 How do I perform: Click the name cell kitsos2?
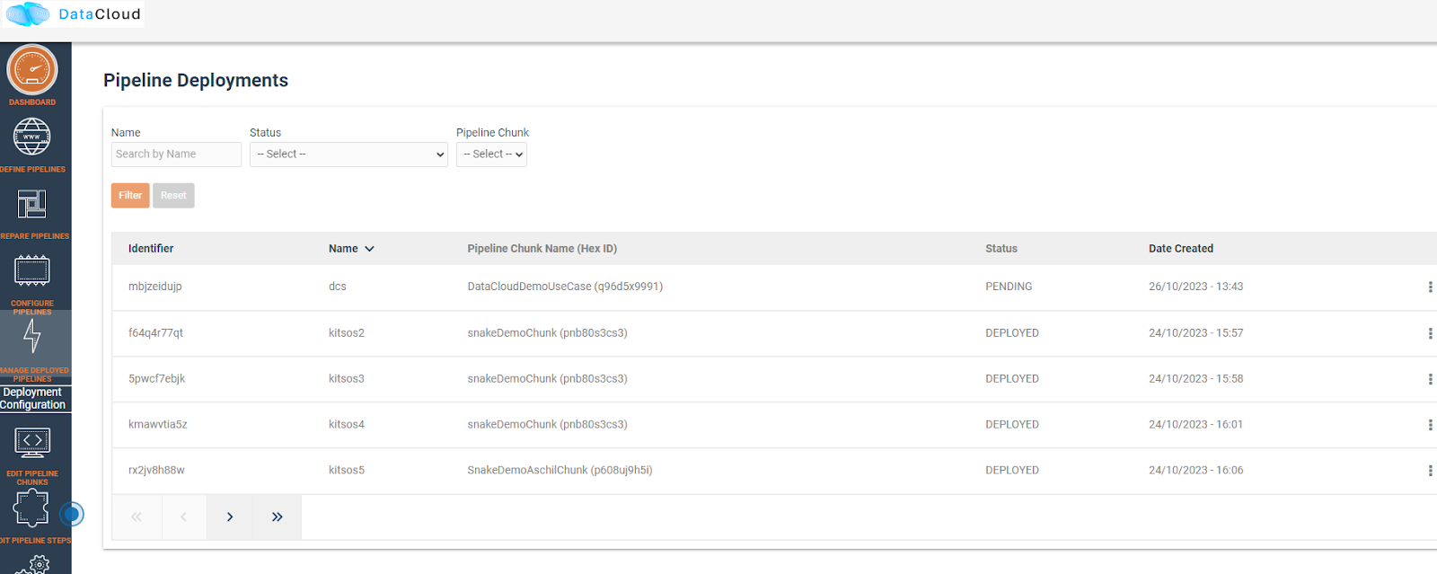coord(347,332)
